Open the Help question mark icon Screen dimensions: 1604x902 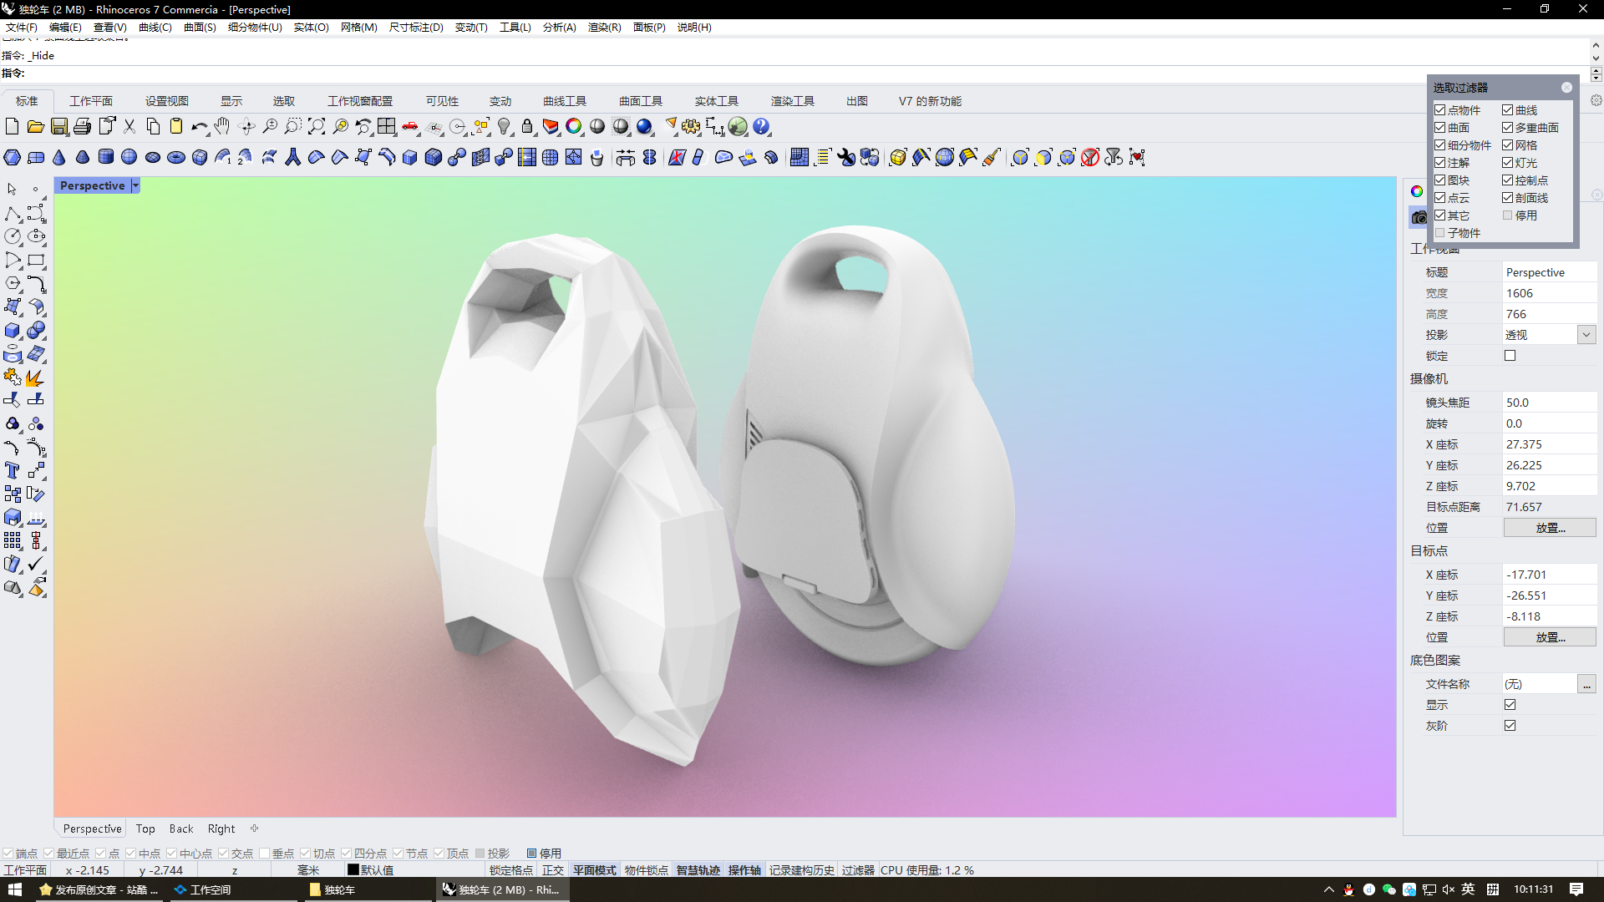click(761, 127)
